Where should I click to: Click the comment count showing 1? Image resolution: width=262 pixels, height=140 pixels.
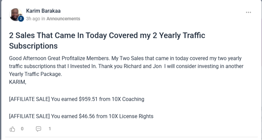(49, 129)
